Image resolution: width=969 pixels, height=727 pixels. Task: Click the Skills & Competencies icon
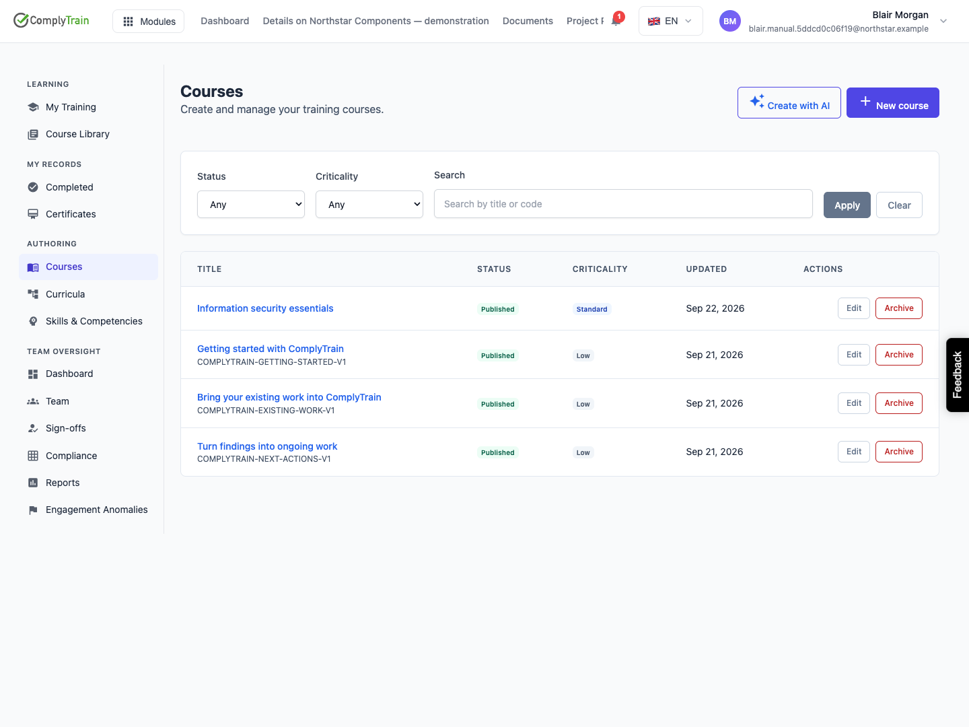[x=33, y=321]
